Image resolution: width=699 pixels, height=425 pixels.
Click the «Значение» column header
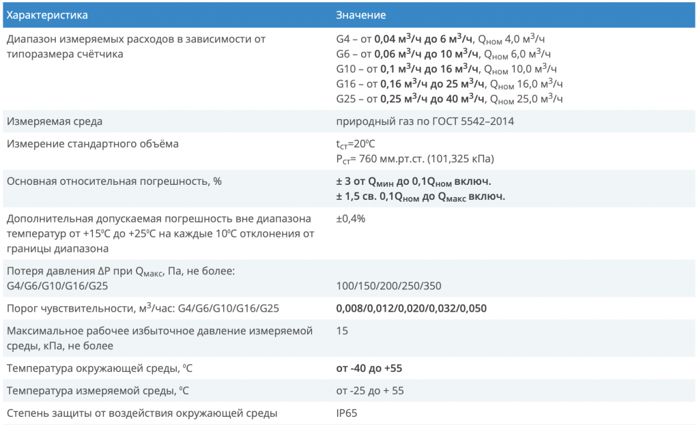(360, 14)
